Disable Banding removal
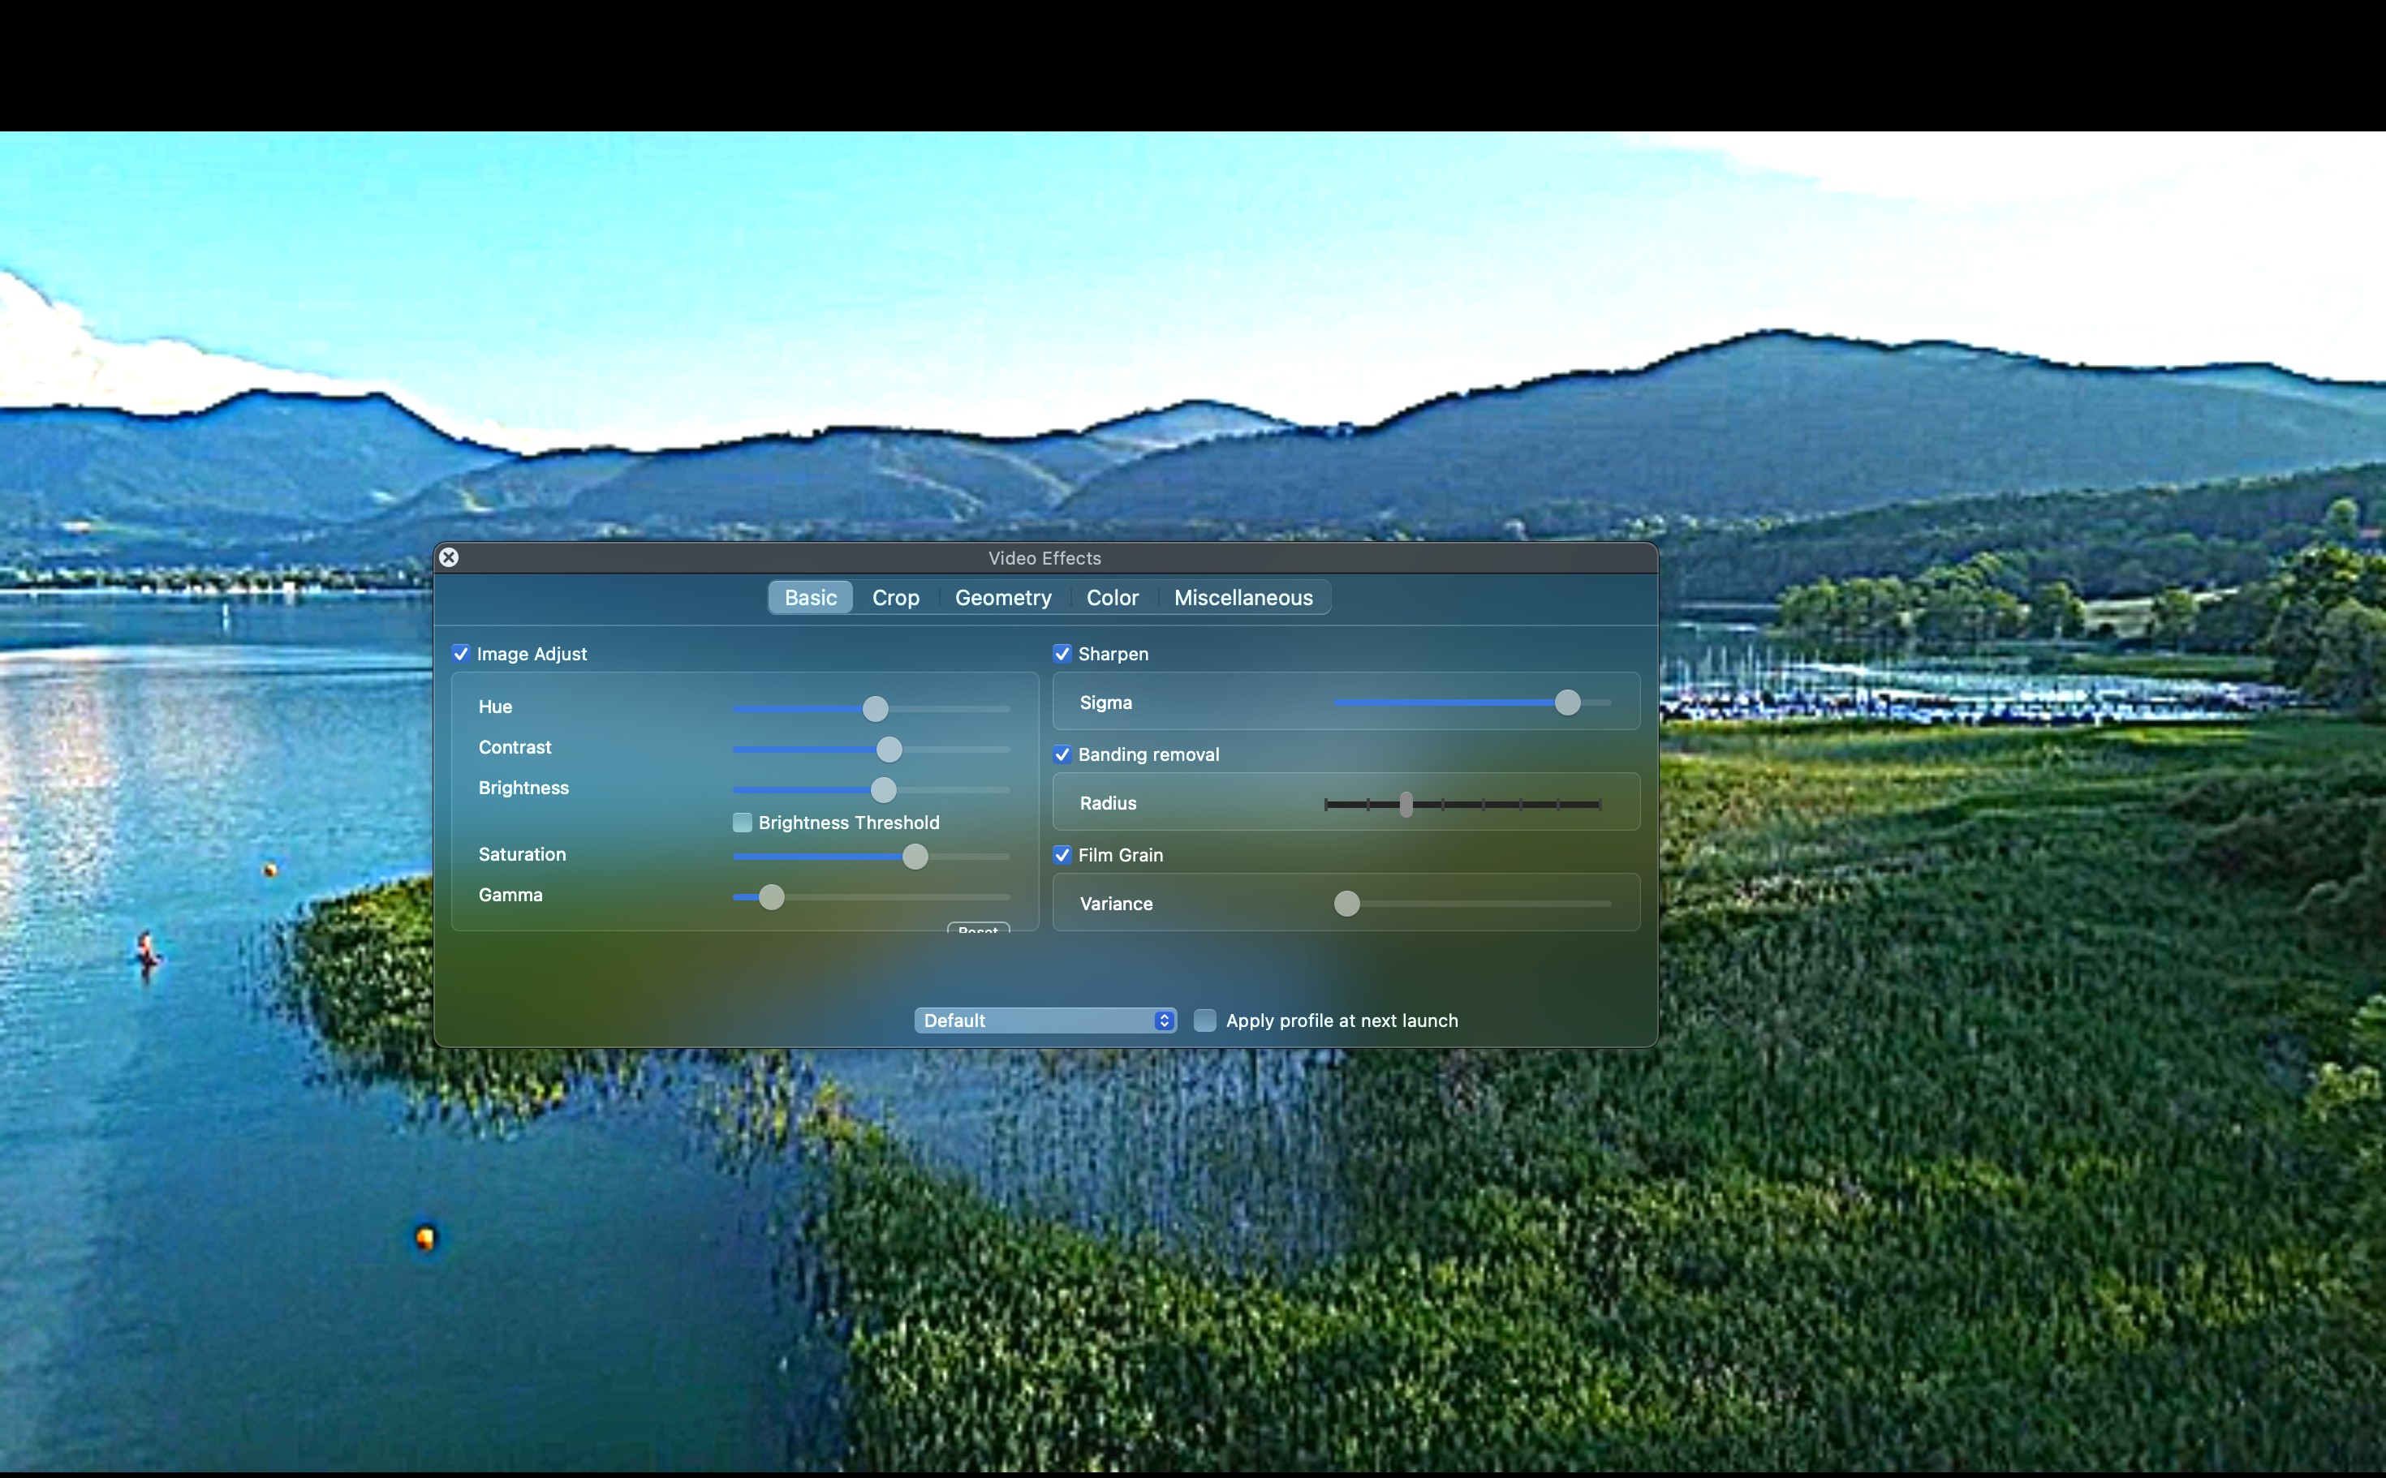2386x1478 pixels. (x=1063, y=754)
